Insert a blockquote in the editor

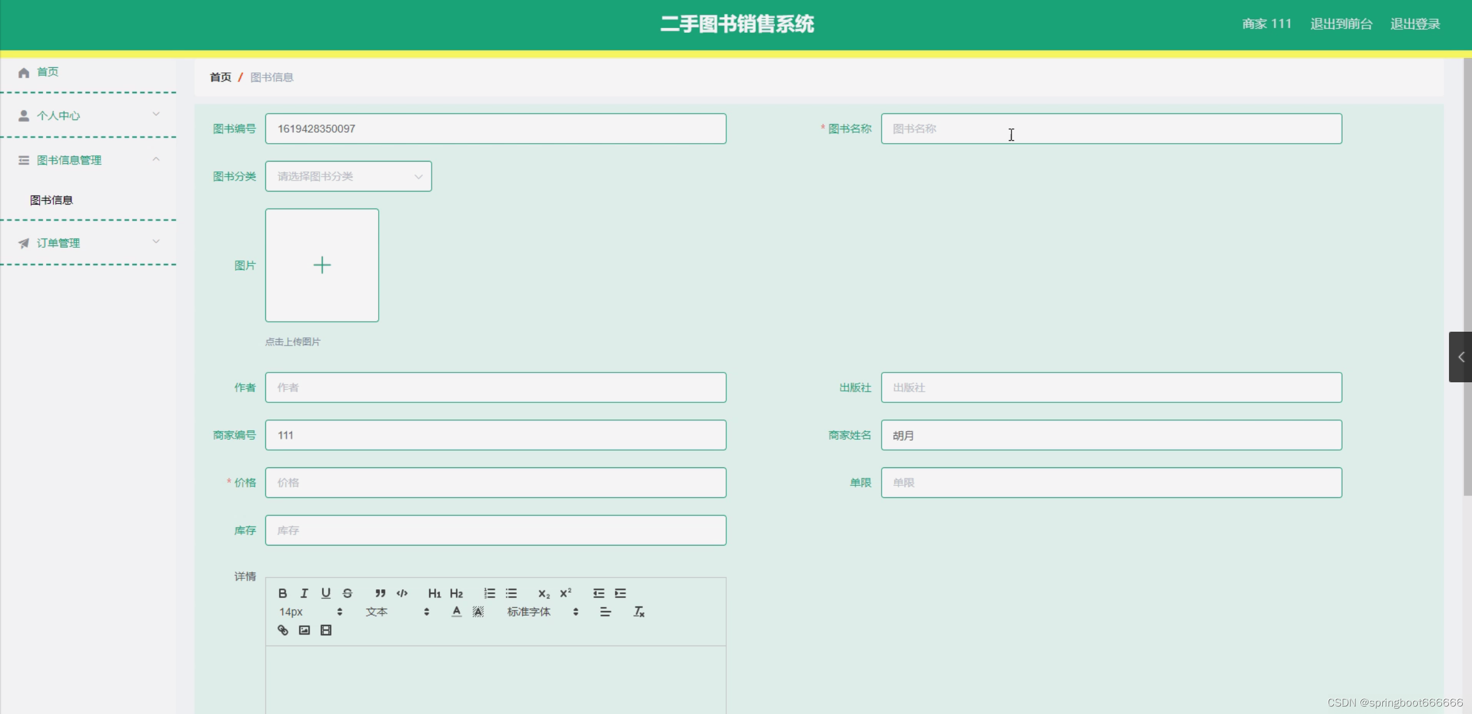click(x=380, y=593)
